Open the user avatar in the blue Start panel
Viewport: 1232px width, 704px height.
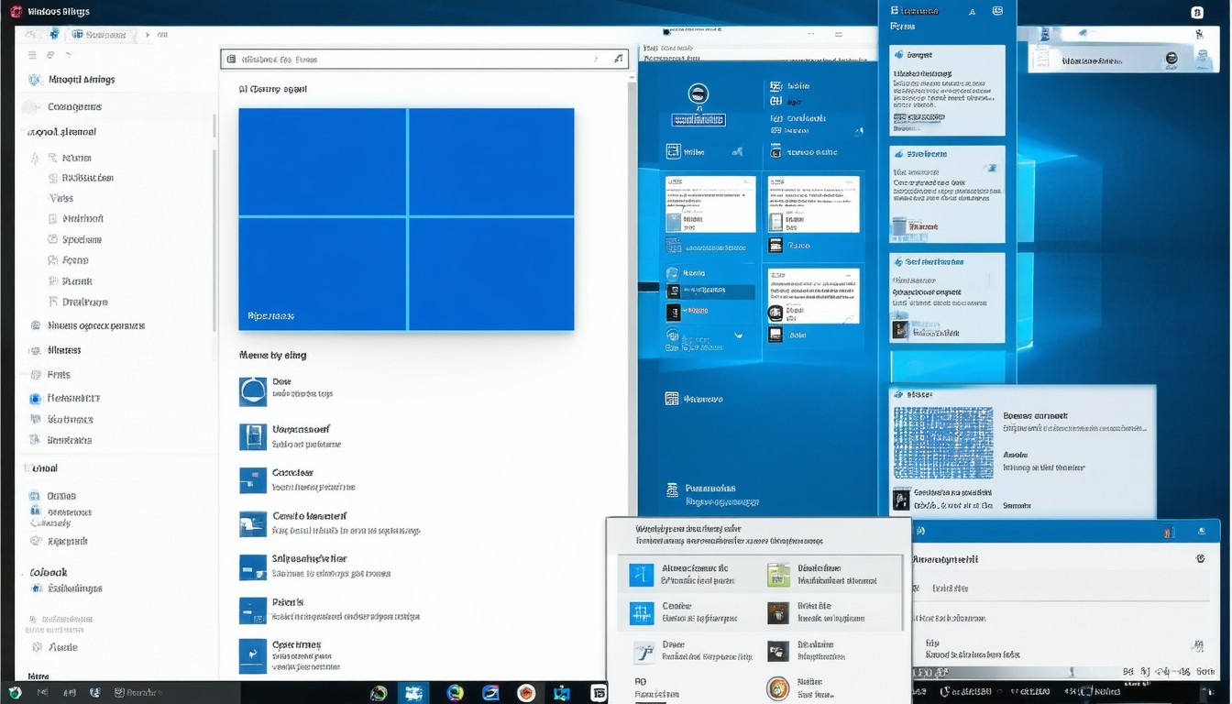point(698,93)
